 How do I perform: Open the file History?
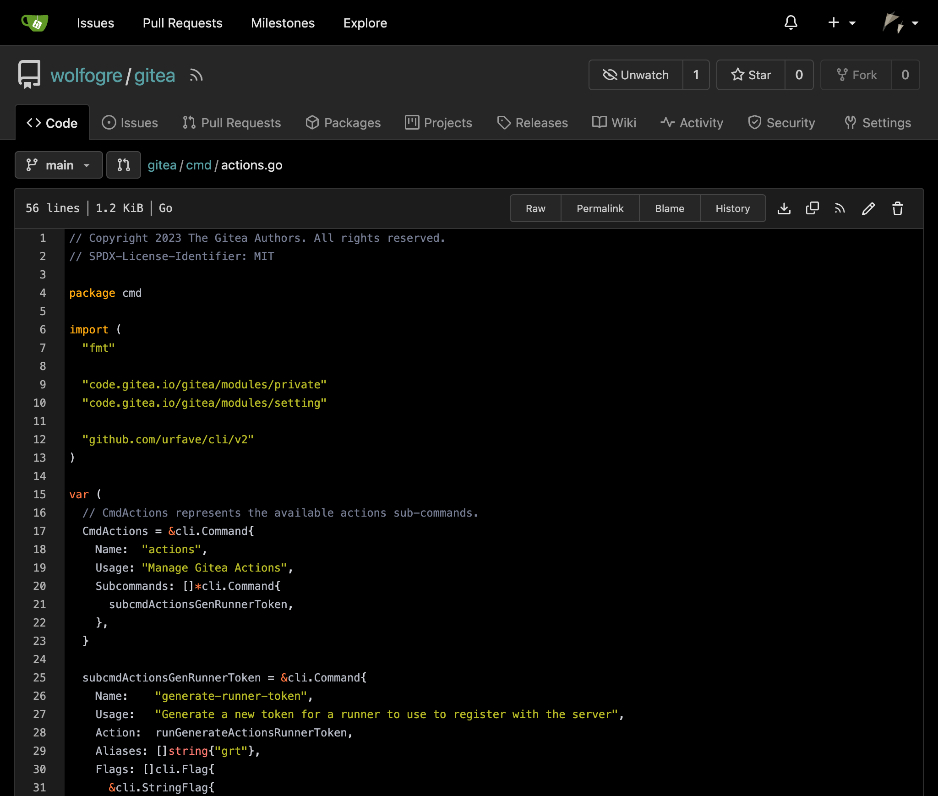coord(732,208)
